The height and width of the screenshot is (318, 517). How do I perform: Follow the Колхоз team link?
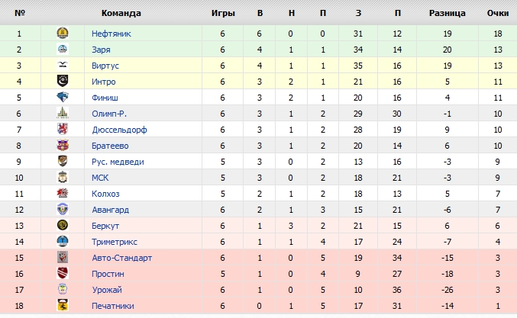[x=105, y=194]
